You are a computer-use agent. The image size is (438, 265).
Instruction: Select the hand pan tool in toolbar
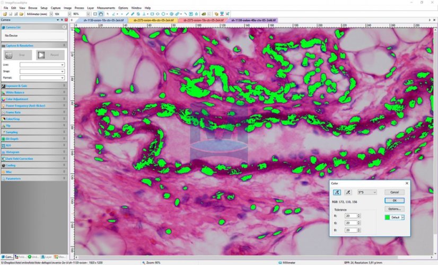(101, 14)
